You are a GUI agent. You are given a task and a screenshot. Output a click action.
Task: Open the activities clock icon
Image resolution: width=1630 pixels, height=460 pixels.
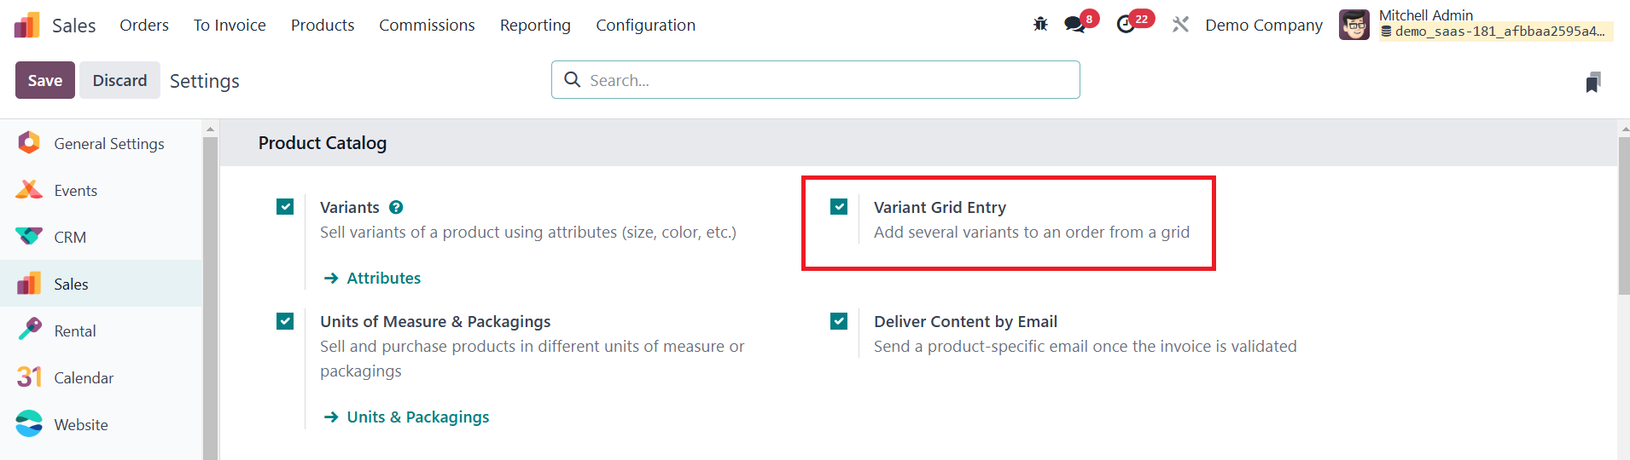1126,25
